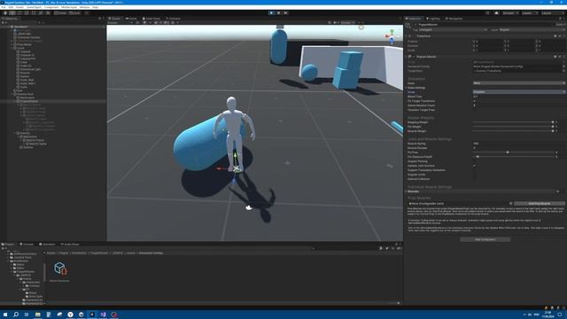Screen dimensions: 567x319
Task: Select the config asset thumbnail in Project
Action: coord(59,268)
